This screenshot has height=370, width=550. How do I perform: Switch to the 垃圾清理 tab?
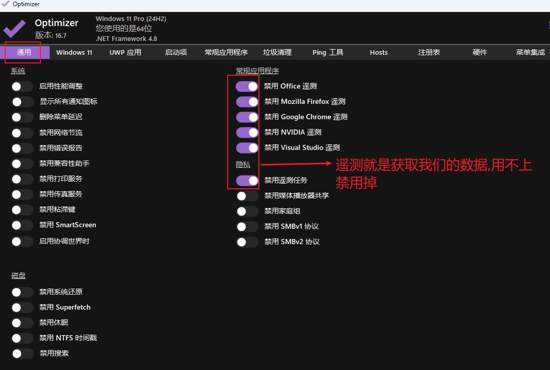click(x=277, y=52)
